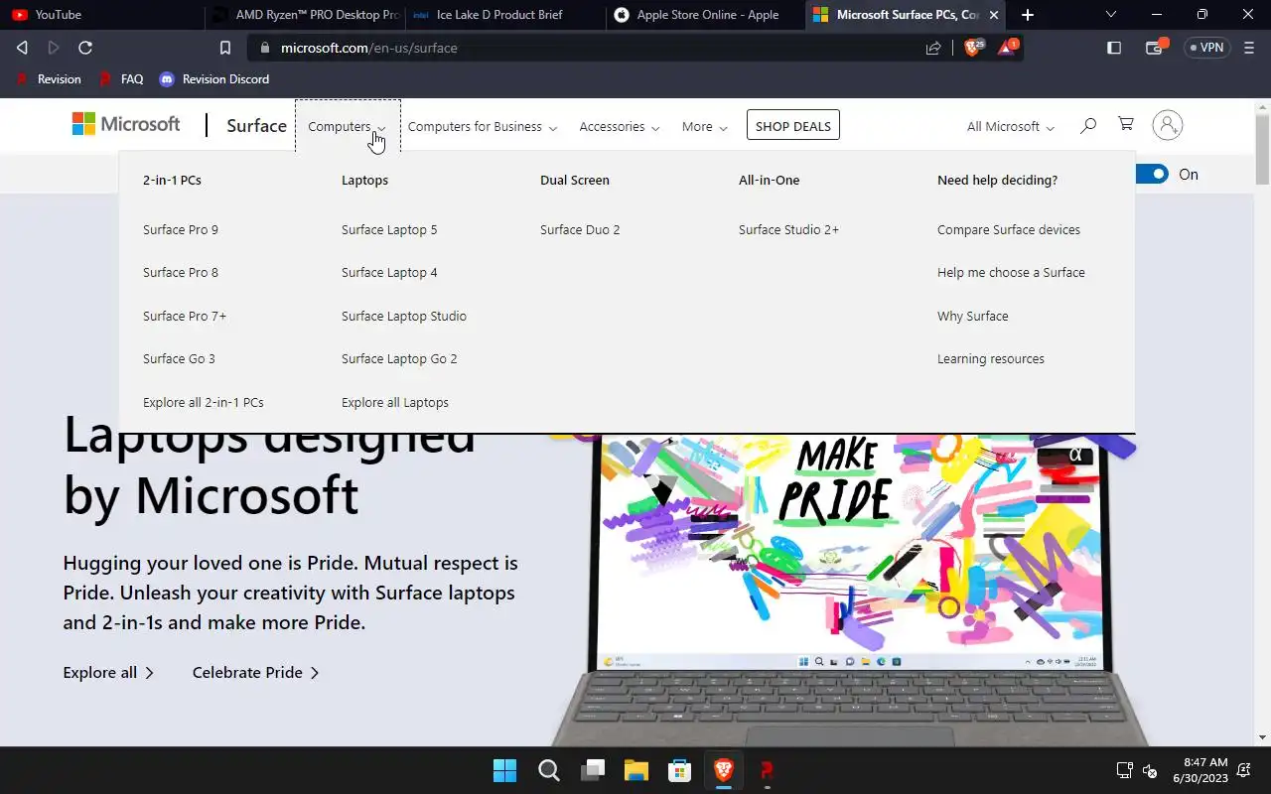Click the share icon in address bar
Image resolution: width=1271 pixels, height=794 pixels.
pos(933,48)
